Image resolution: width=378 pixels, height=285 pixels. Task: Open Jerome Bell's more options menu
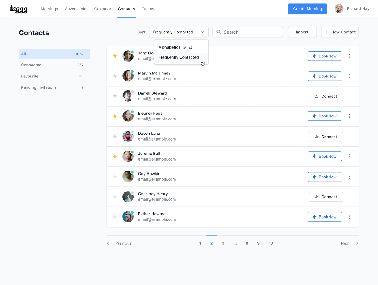pyautogui.click(x=349, y=156)
